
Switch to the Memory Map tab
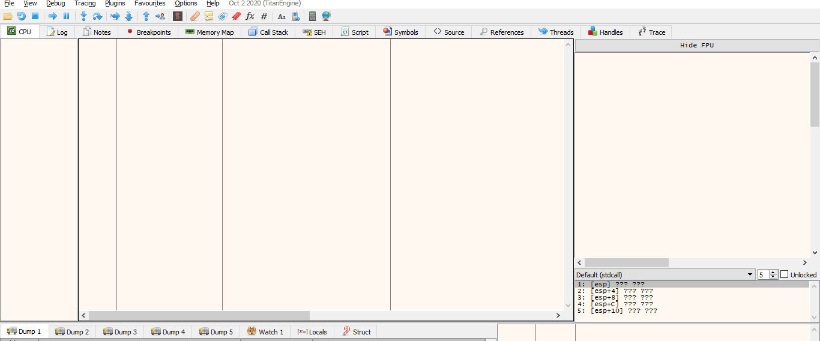point(210,32)
